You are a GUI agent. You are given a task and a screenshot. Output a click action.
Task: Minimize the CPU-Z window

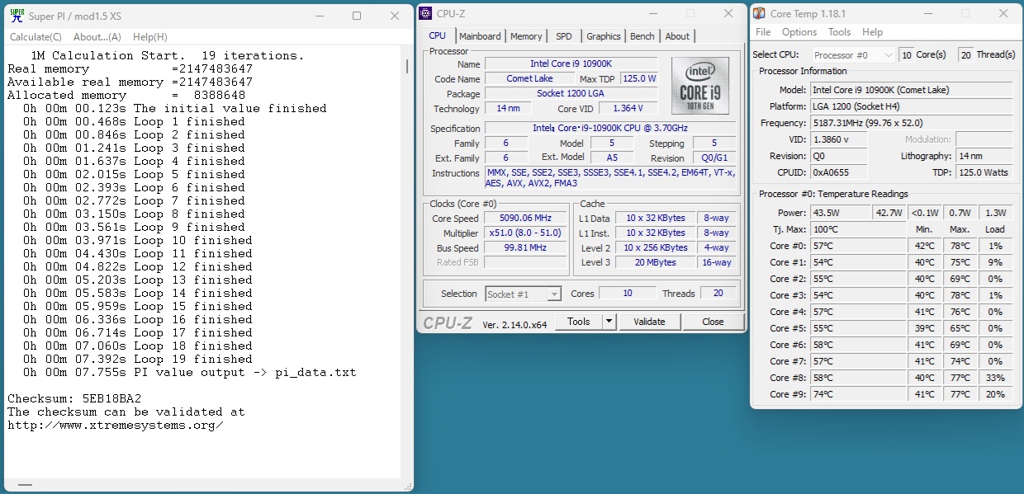tap(653, 13)
